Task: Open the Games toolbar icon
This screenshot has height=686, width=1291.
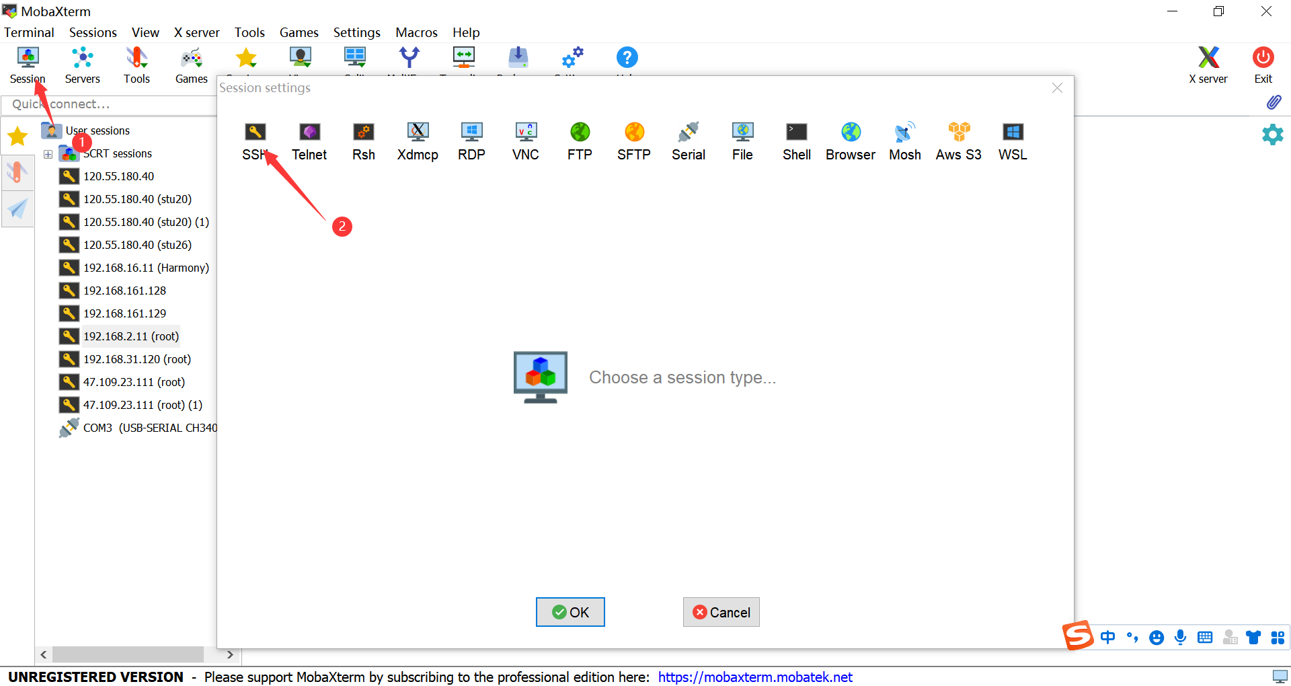Action: [192, 65]
